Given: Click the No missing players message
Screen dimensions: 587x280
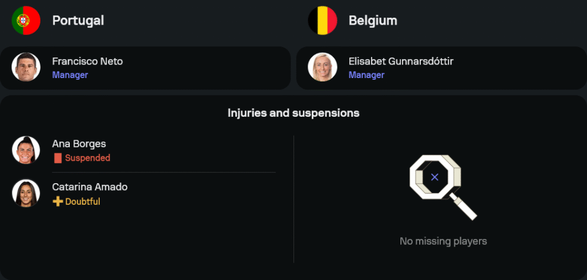Looking at the screenshot, I should coord(443,241).
